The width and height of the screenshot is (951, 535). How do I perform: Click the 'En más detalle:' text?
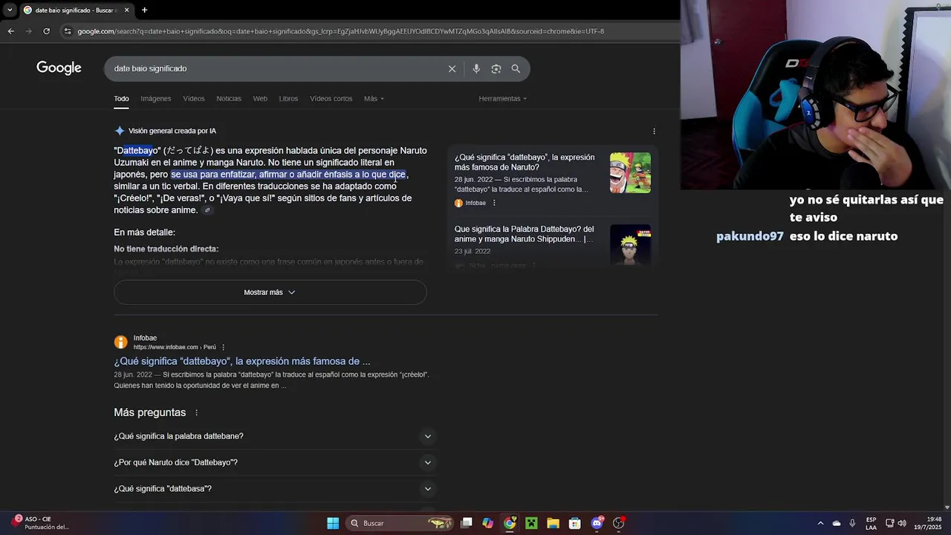click(144, 233)
